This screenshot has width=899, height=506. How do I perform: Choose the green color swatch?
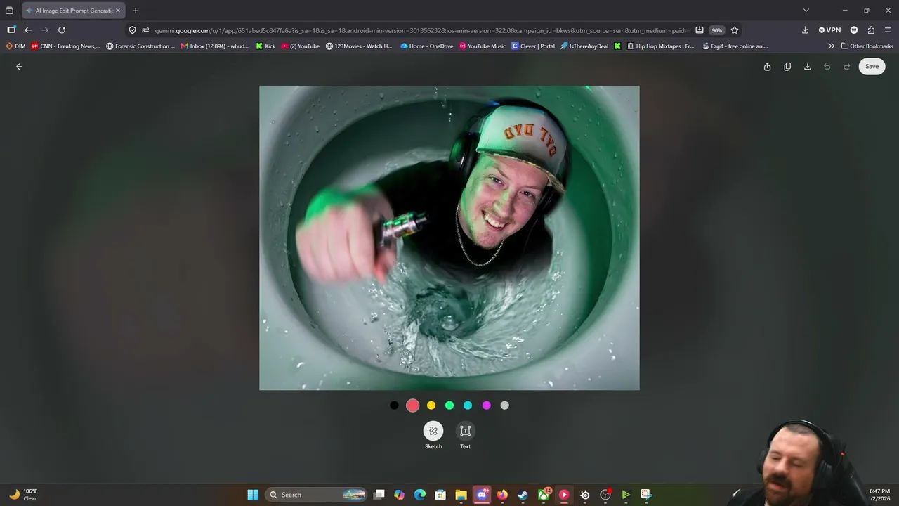point(449,406)
